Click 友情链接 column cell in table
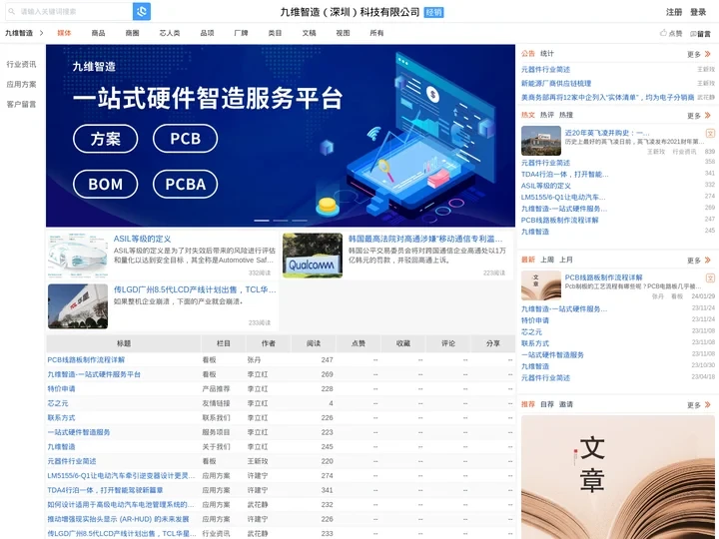 coord(216,403)
